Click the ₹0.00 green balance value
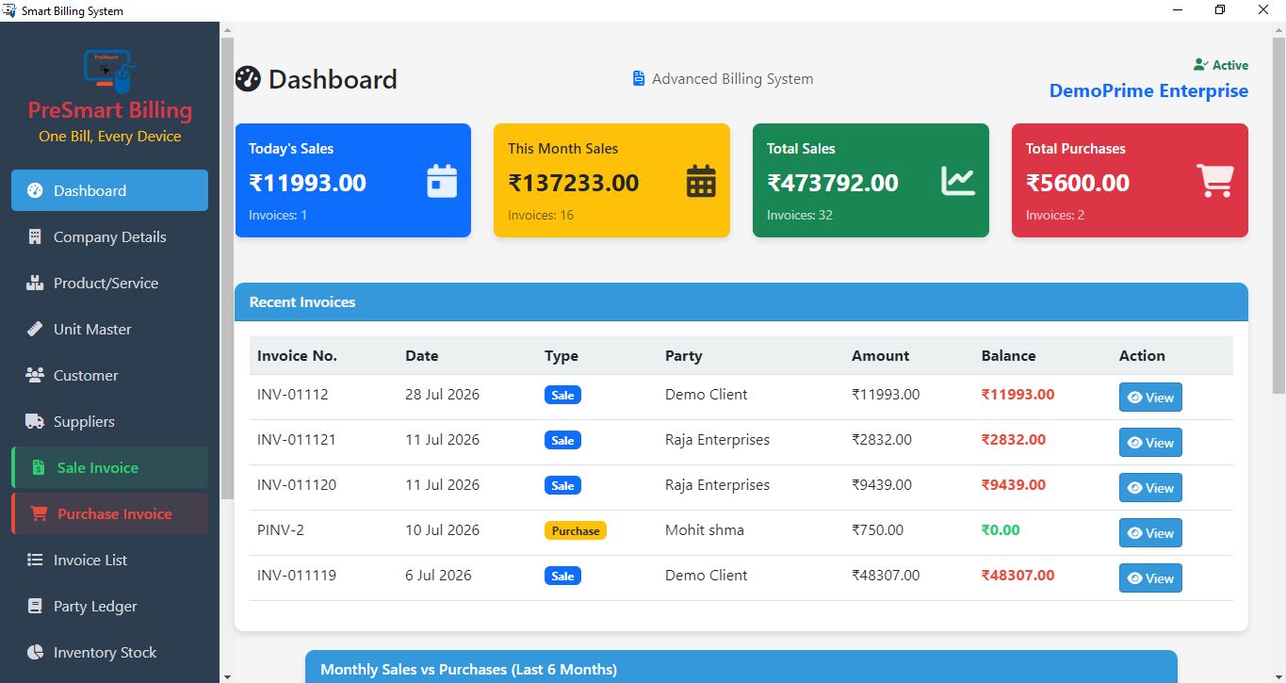 [x=1001, y=529]
